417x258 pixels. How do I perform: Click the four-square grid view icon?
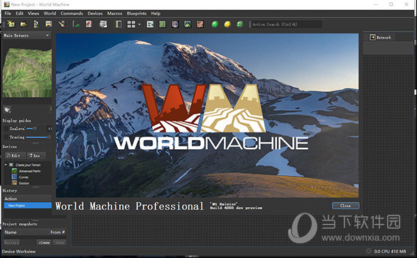(x=131, y=24)
